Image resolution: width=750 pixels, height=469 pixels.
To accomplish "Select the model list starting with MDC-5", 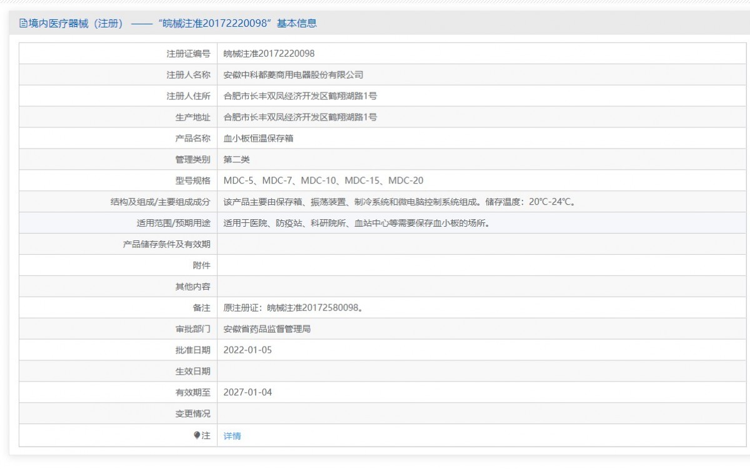I will 323,181.
